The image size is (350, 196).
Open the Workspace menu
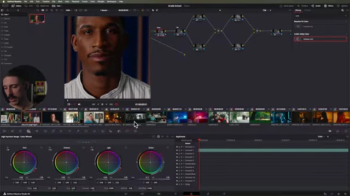112,1
